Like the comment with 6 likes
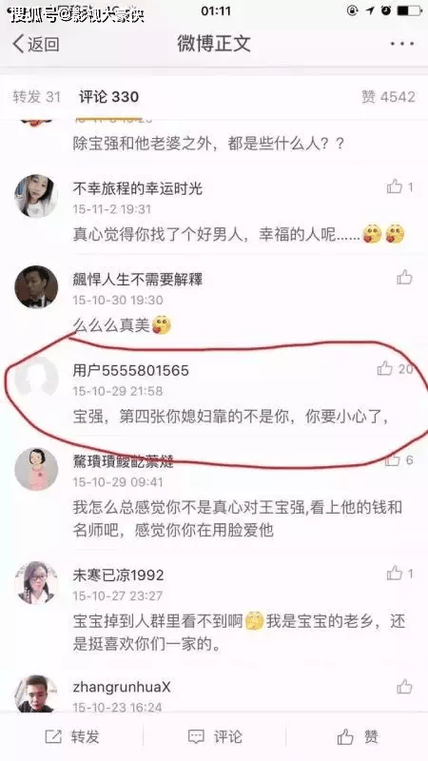This screenshot has width=428, height=761. coord(399,460)
